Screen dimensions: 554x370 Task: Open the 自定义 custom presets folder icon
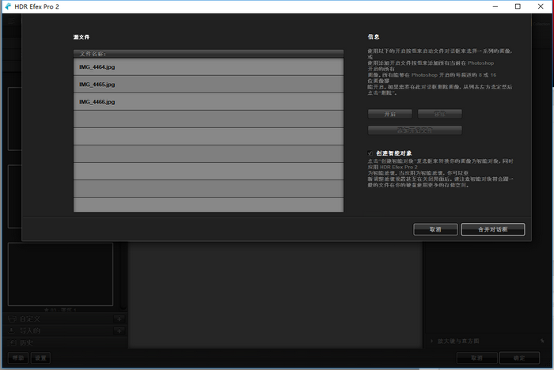[x=12, y=319]
